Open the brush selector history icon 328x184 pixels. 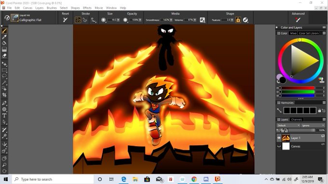point(7,18)
